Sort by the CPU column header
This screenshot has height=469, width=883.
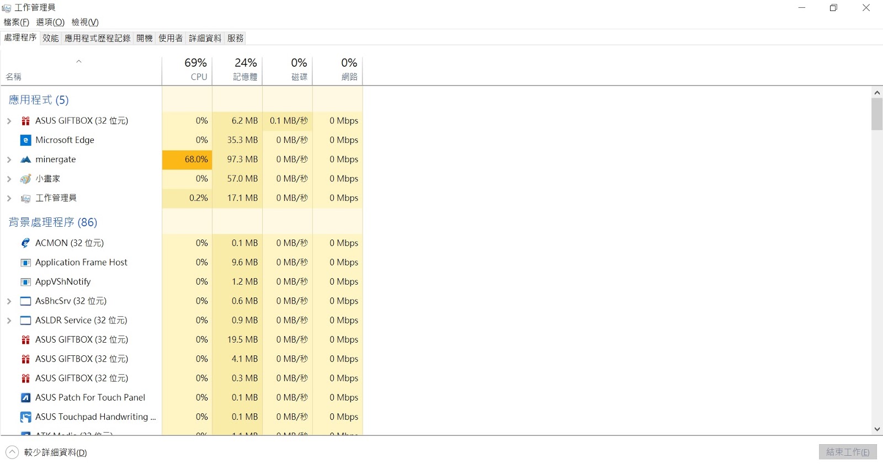[187, 70]
